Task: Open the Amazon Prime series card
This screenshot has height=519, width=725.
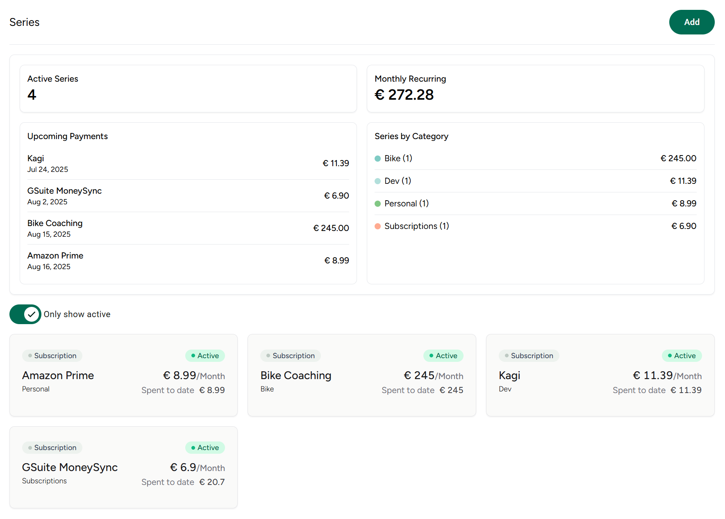Action: tap(123, 375)
